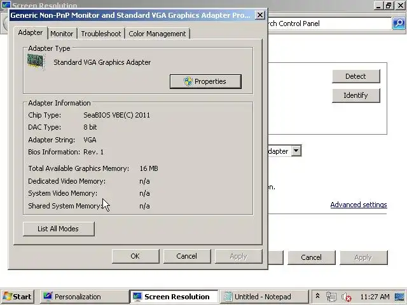The height and width of the screenshot is (305, 407).
Task: Cancel the adapter properties dialog
Action: click(187, 256)
